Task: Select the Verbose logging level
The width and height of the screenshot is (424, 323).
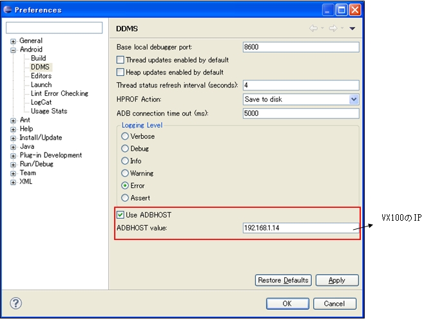Action: (x=125, y=136)
